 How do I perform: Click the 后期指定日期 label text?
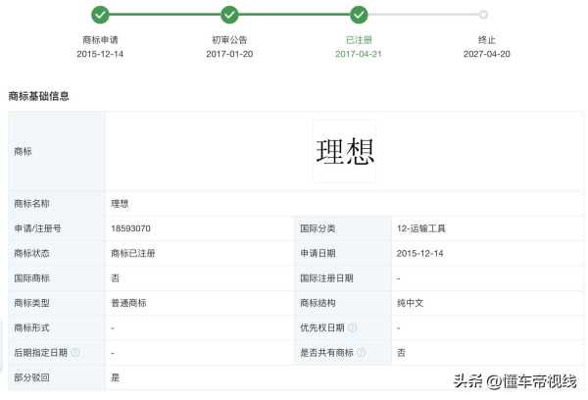41,352
